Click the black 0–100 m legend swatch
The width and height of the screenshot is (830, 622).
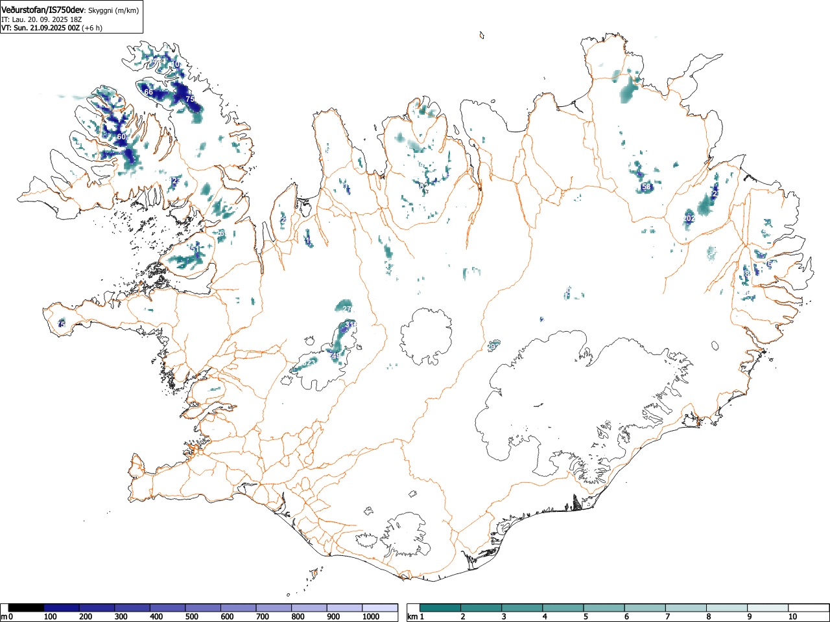[26, 608]
